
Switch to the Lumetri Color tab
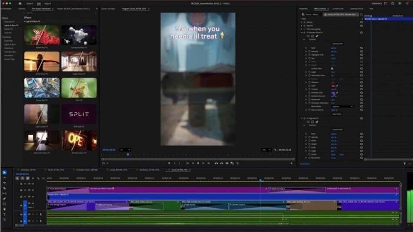click(338, 9)
